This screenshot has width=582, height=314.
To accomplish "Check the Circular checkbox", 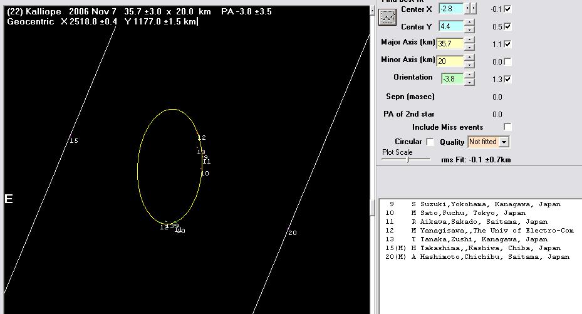I will click(430, 142).
